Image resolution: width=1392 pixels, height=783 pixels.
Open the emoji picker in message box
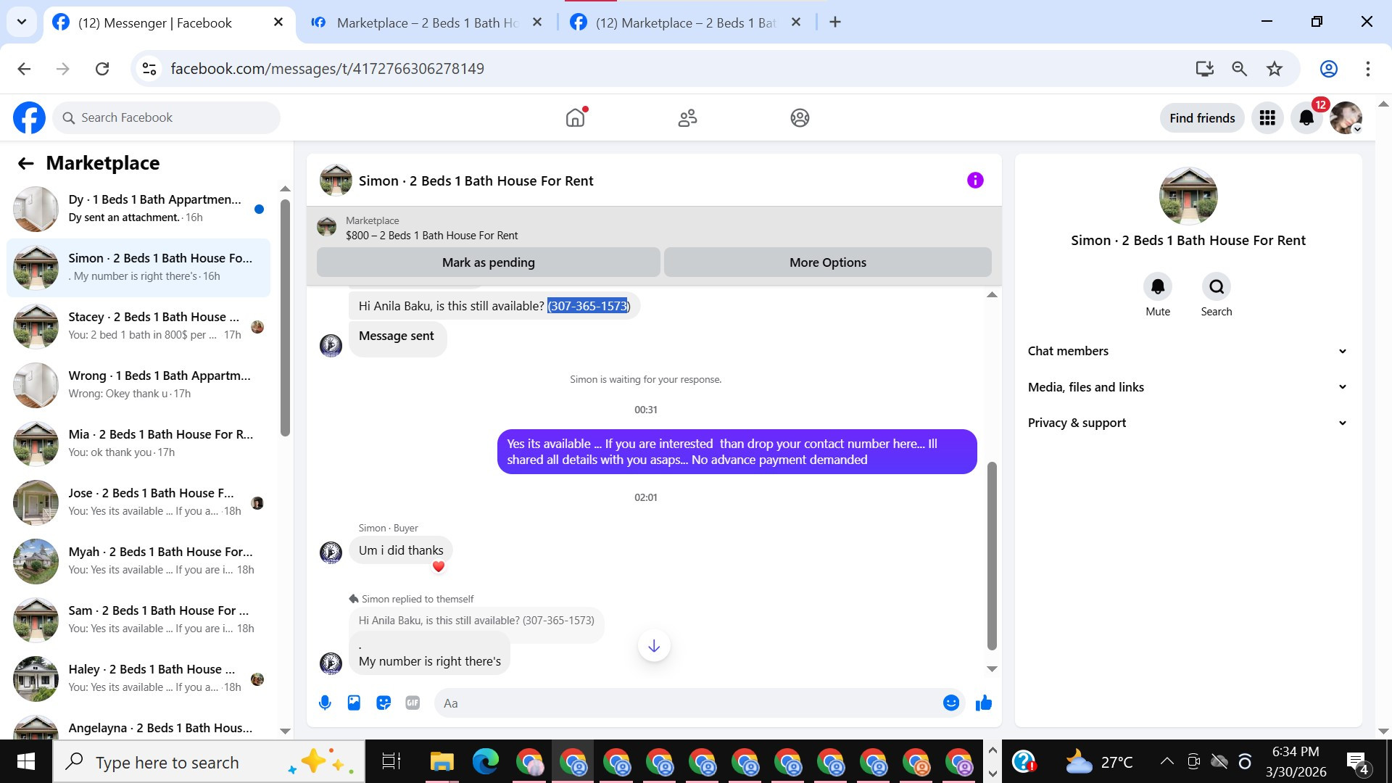950,703
